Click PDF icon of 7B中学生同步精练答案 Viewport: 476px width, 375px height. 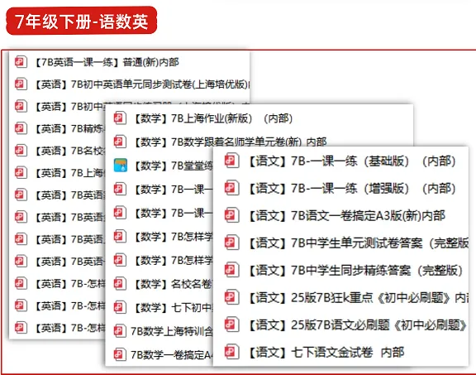click(232, 270)
